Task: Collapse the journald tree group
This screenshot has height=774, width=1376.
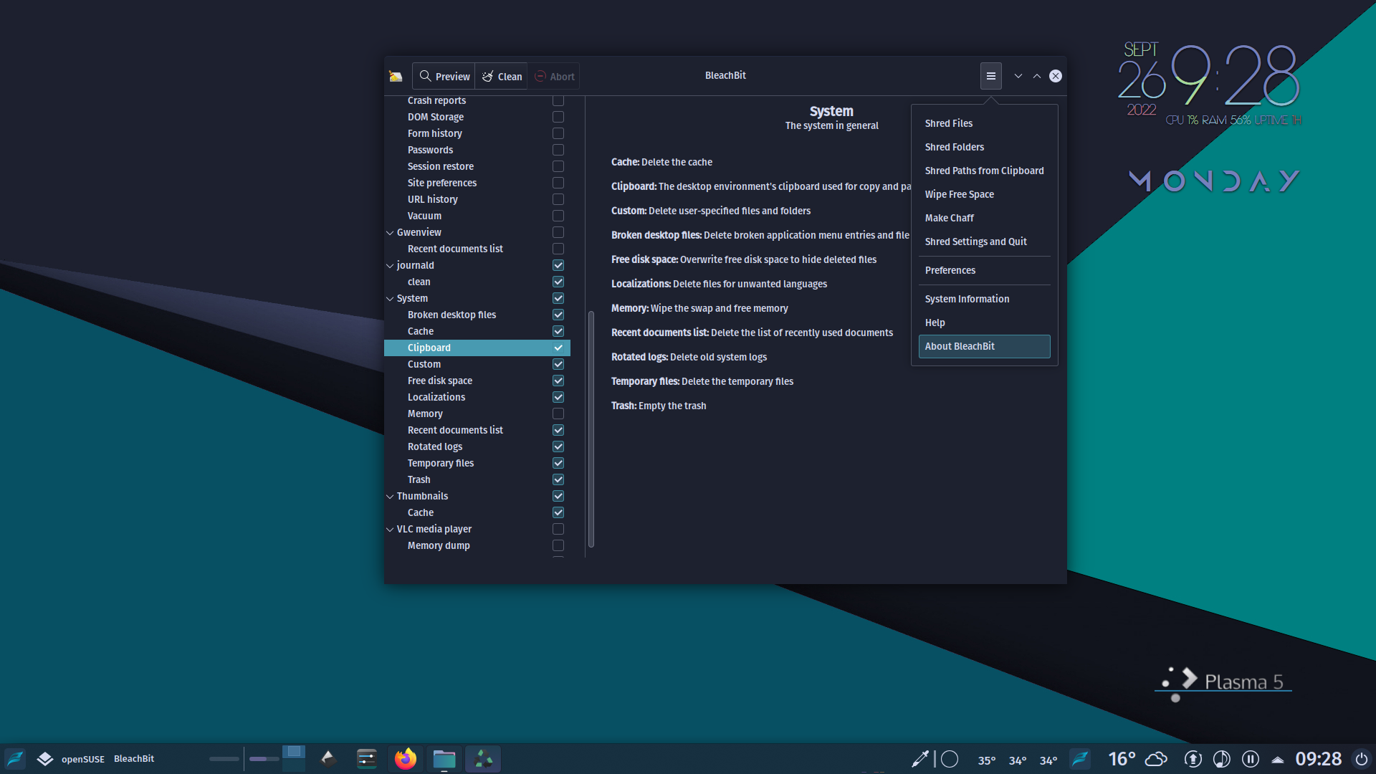Action: coord(390,265)
